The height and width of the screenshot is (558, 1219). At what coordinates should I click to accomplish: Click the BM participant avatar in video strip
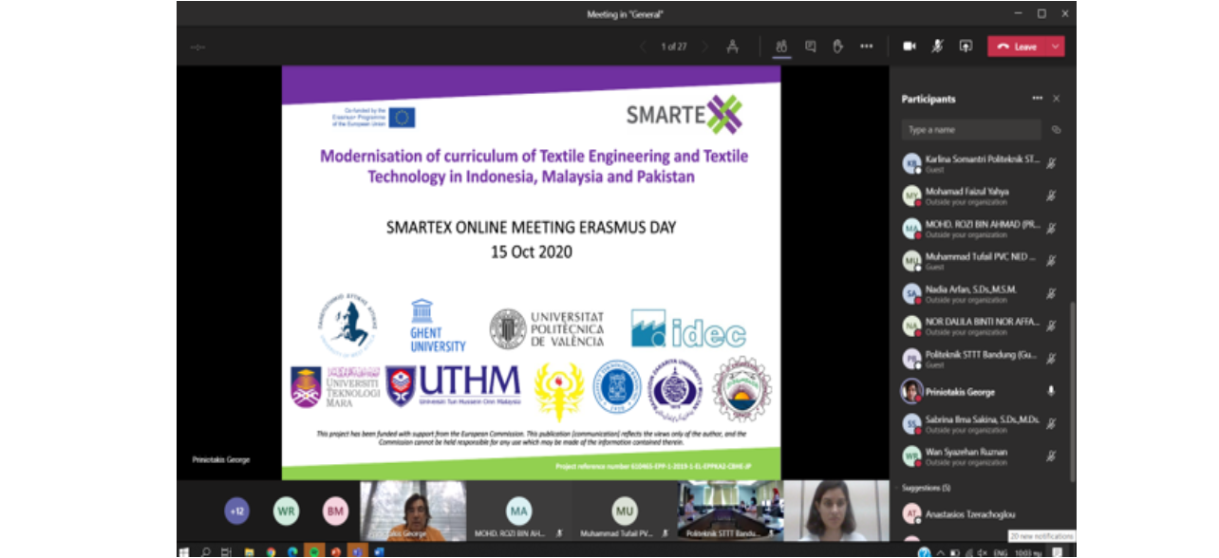[335, 512]
